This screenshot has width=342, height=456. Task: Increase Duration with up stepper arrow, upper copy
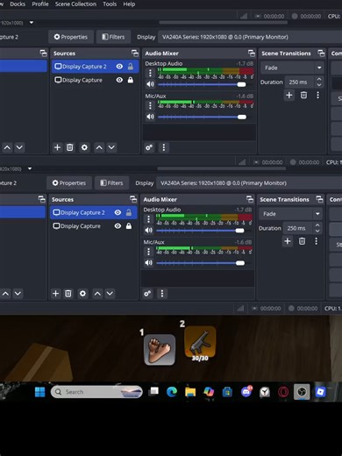tap(319, 79)
